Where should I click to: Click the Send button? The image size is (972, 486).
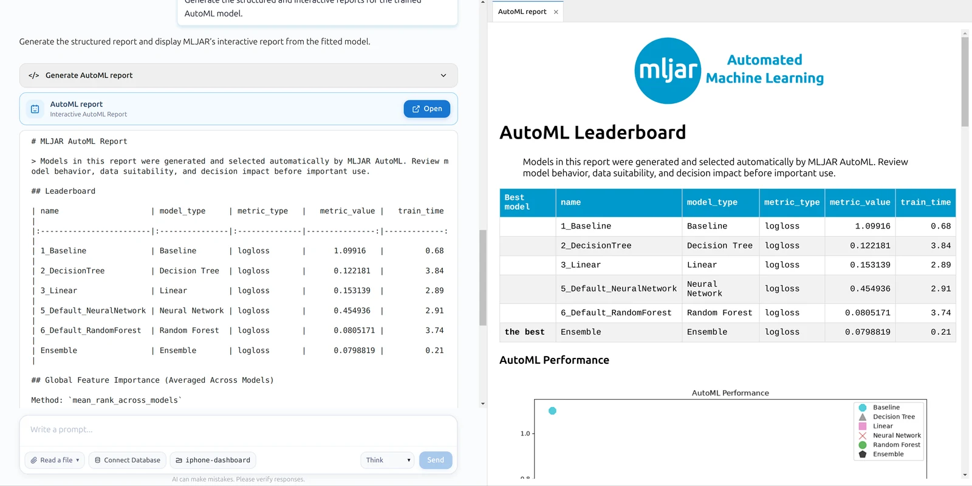point(436,460)
